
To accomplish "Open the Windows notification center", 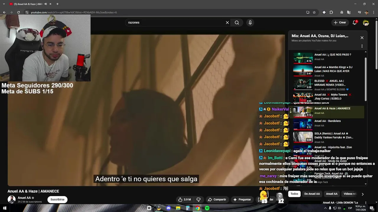I will pos(372,208).
